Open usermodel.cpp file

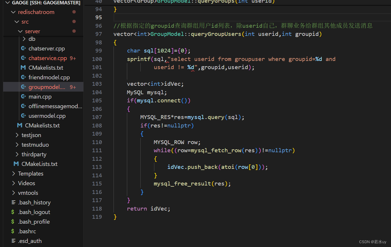click(x=47, y=116)
